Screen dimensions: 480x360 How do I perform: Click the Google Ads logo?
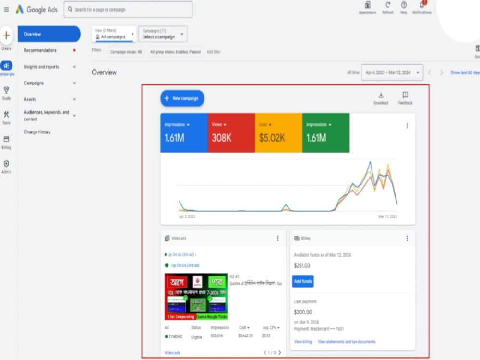click(x=37, y=10)
